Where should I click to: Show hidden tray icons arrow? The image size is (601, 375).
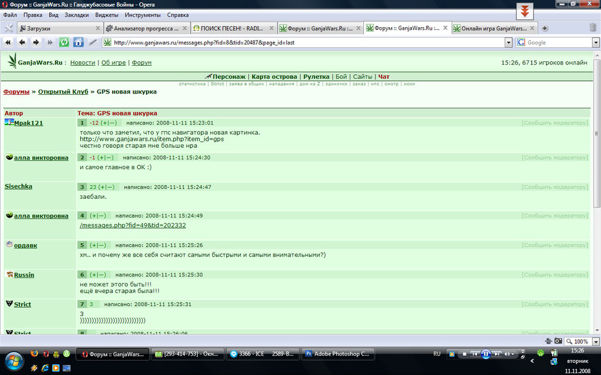(532, 361)
